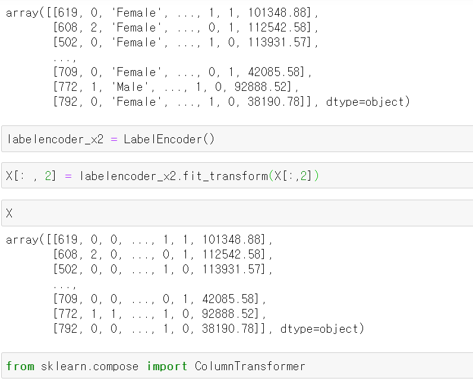Click 772 in the first output array
The height and width of the screenshot is (388, 473).
coord(68,87)
